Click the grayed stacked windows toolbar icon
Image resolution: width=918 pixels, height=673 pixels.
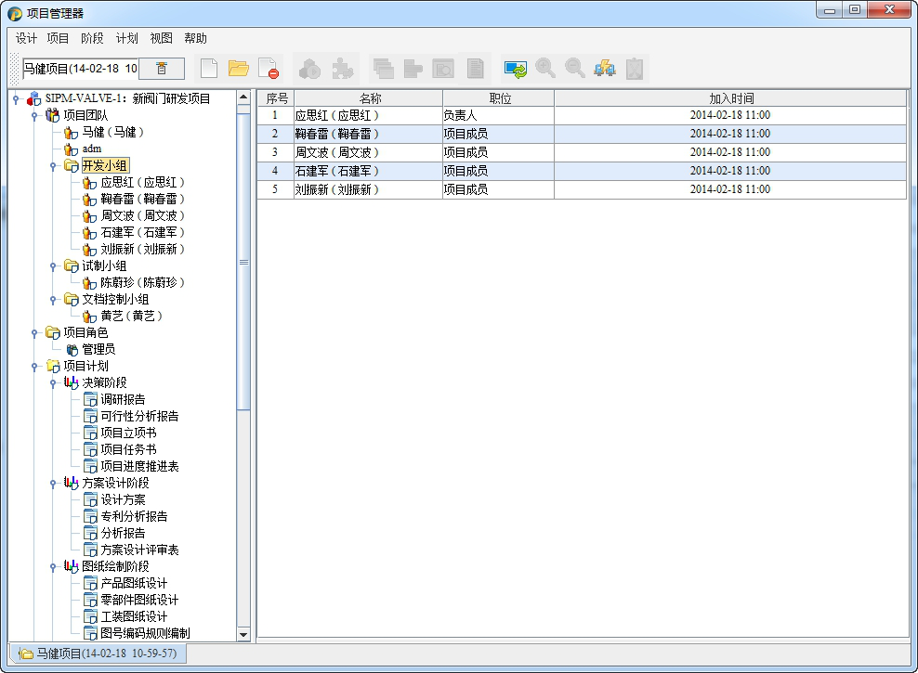pos(384,69)
